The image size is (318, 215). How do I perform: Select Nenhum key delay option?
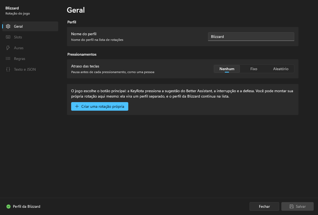pos(227,69)
